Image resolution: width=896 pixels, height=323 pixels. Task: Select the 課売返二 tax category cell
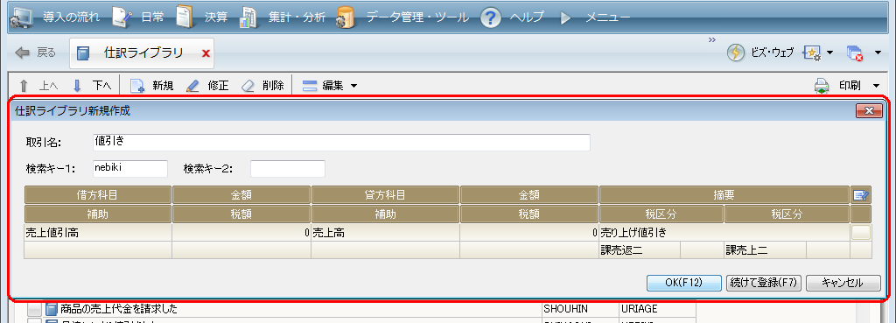click(x=640, y=249)
